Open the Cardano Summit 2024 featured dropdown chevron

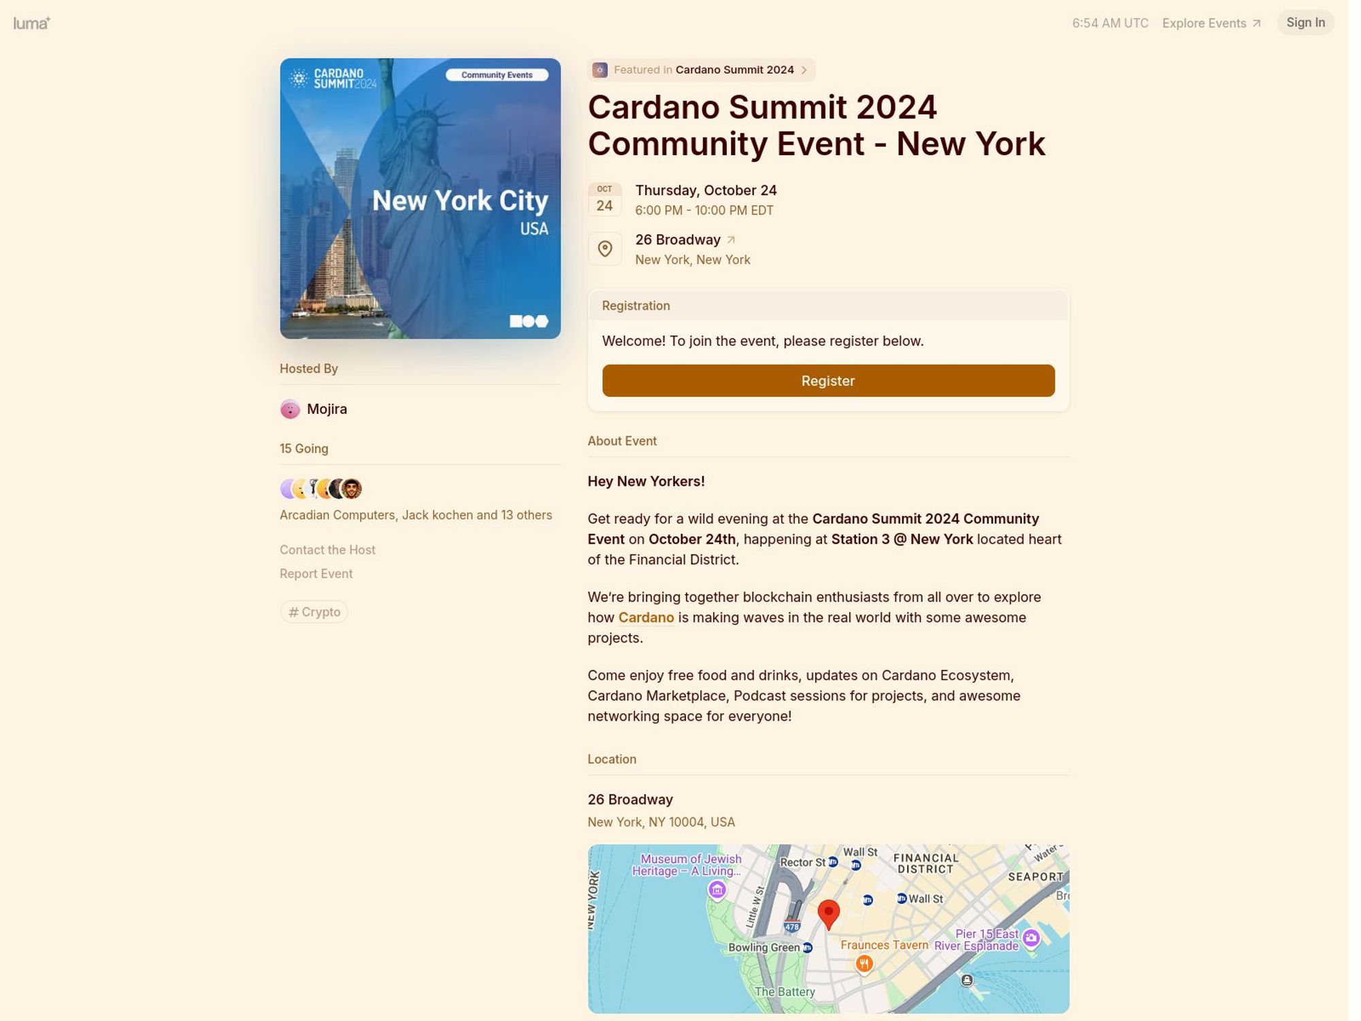[x=805, y=69]
